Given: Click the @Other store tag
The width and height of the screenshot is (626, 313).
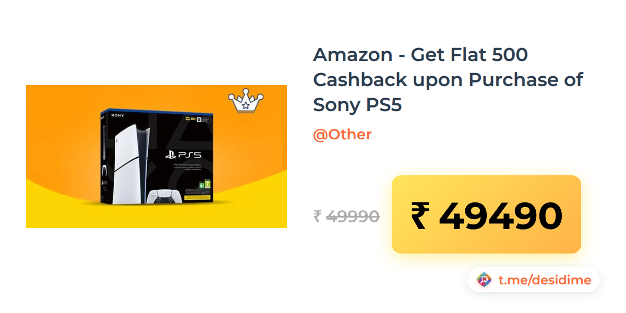Looking at the screenshot, I should [x=342, y=135].
